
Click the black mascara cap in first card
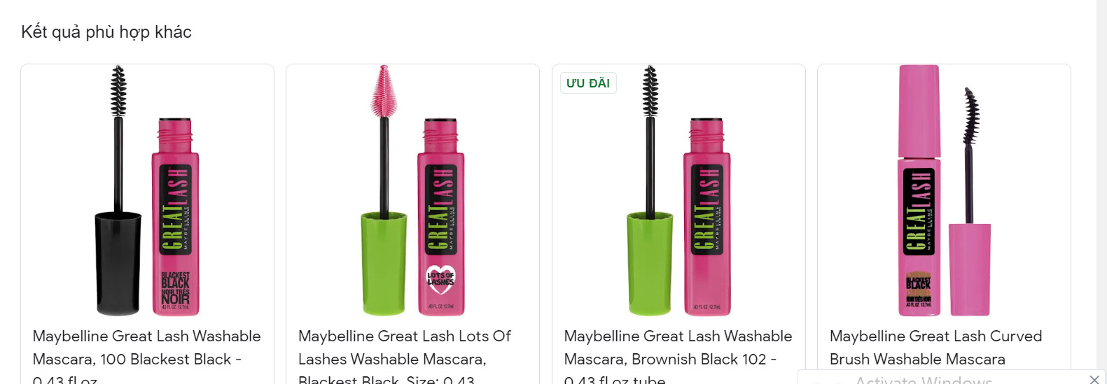(x=118, y=264)
